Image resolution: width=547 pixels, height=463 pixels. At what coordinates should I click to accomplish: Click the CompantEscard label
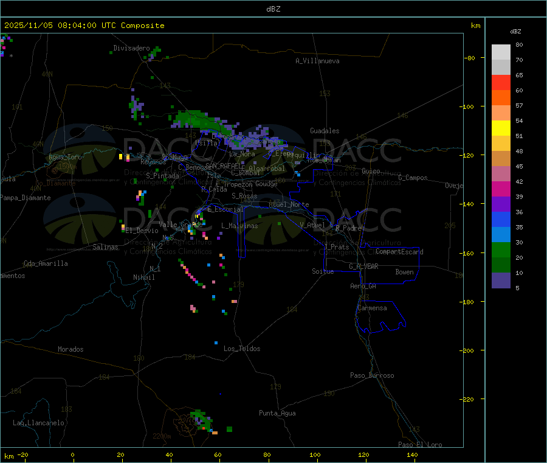pos(399,252)
